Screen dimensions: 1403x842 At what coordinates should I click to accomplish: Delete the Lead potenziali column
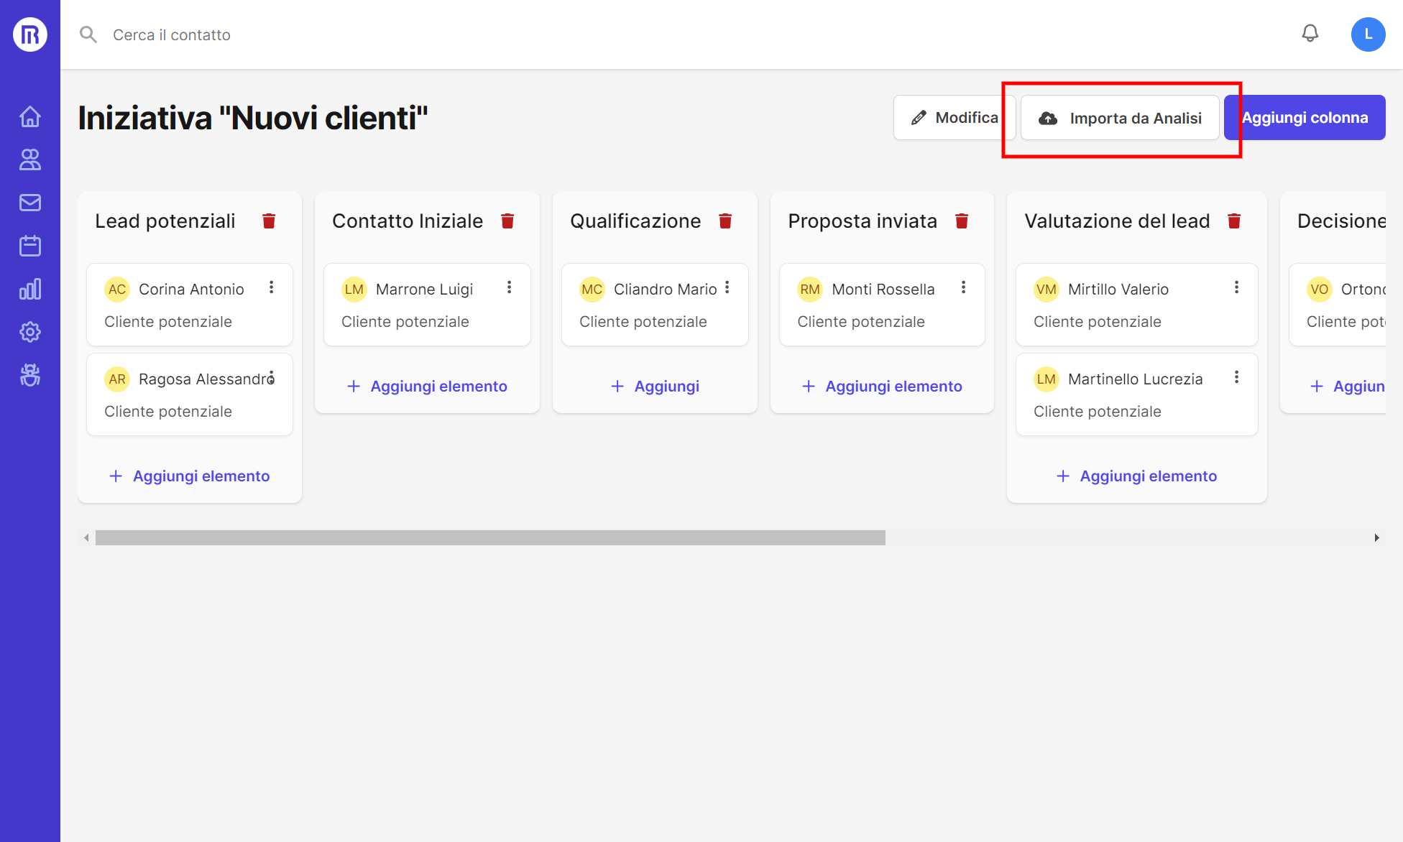click(269, 221)
